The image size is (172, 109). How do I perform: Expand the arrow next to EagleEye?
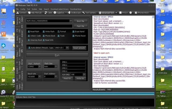(66, 13)
